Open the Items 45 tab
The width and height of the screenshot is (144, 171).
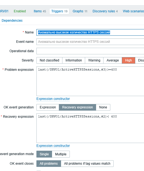point(40,11)
